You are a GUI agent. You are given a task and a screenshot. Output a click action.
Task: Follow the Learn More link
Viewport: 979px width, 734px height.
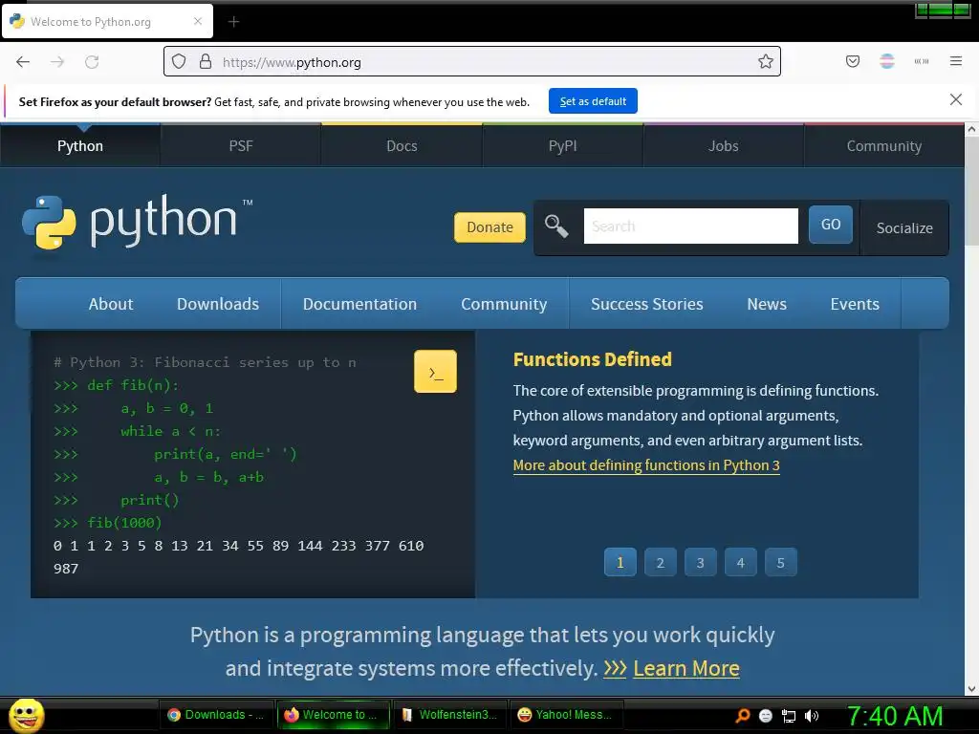click(x=686, y=668)
